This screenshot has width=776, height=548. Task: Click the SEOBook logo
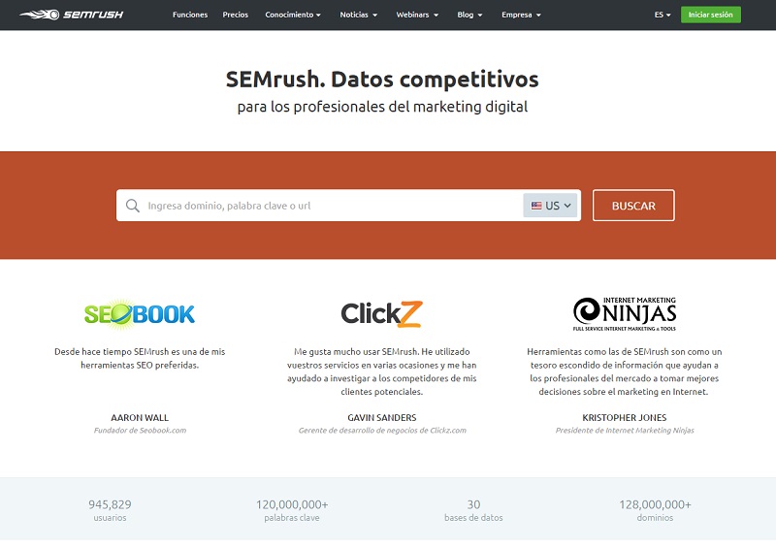[x=140, y=313]
